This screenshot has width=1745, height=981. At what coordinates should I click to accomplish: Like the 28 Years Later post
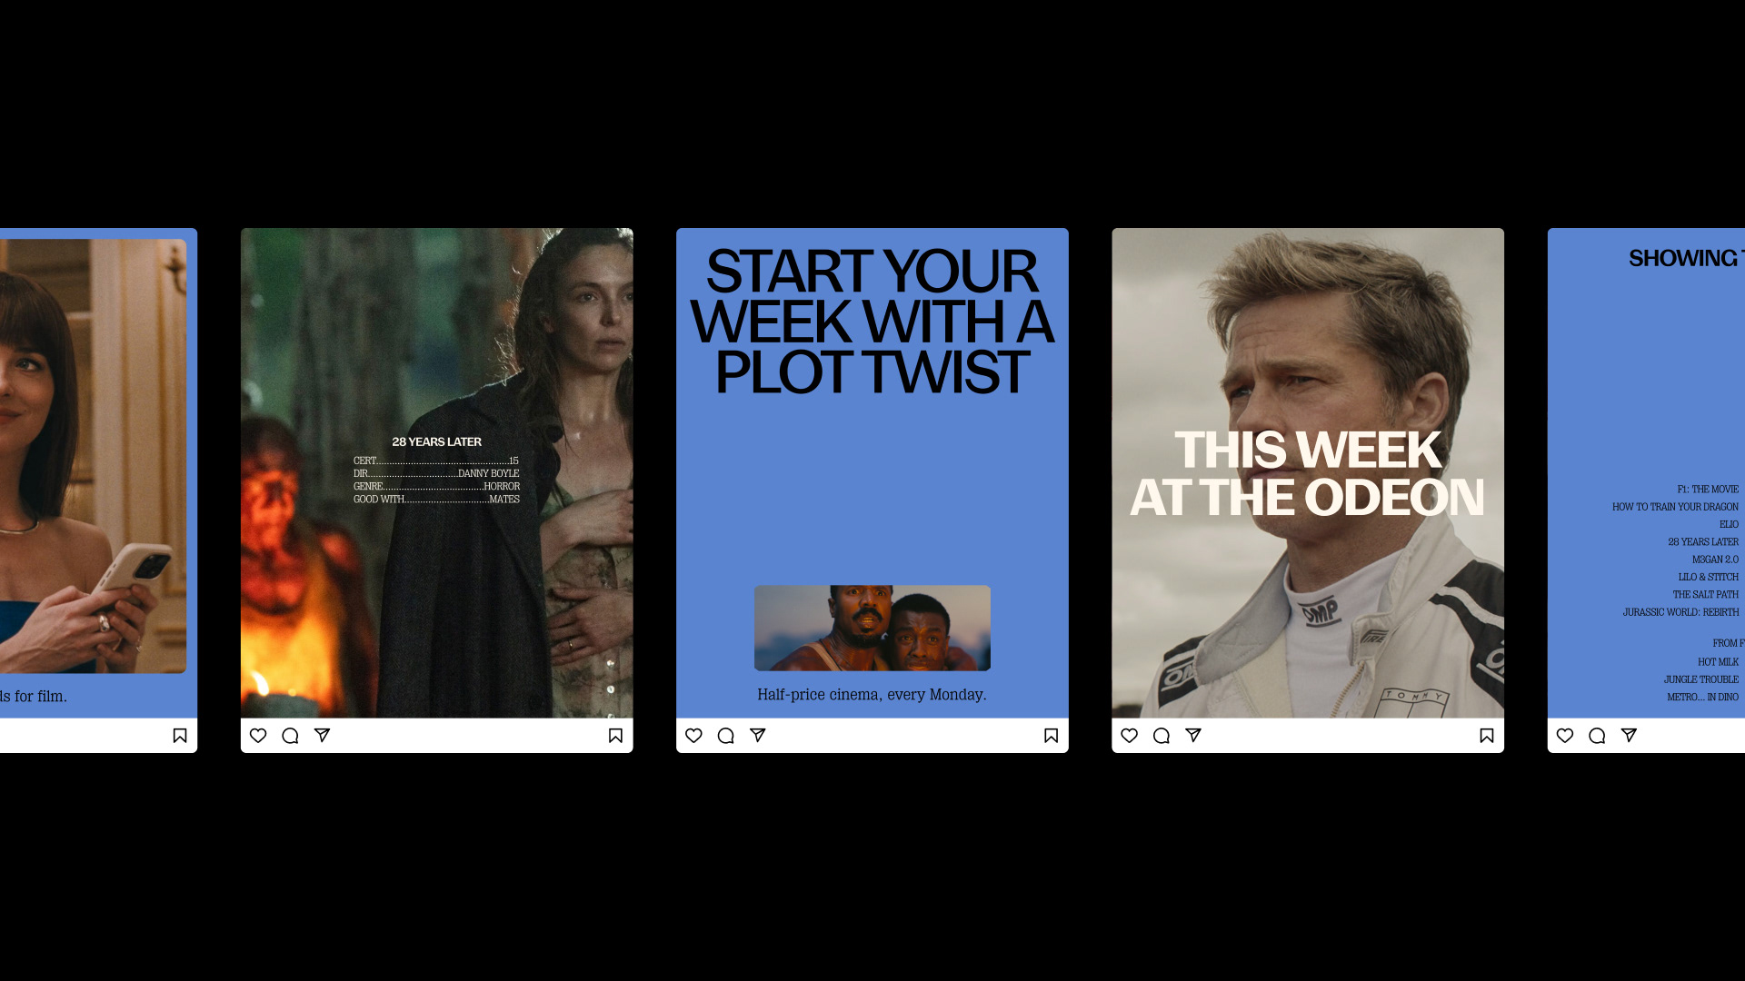[x=258, y=736]
